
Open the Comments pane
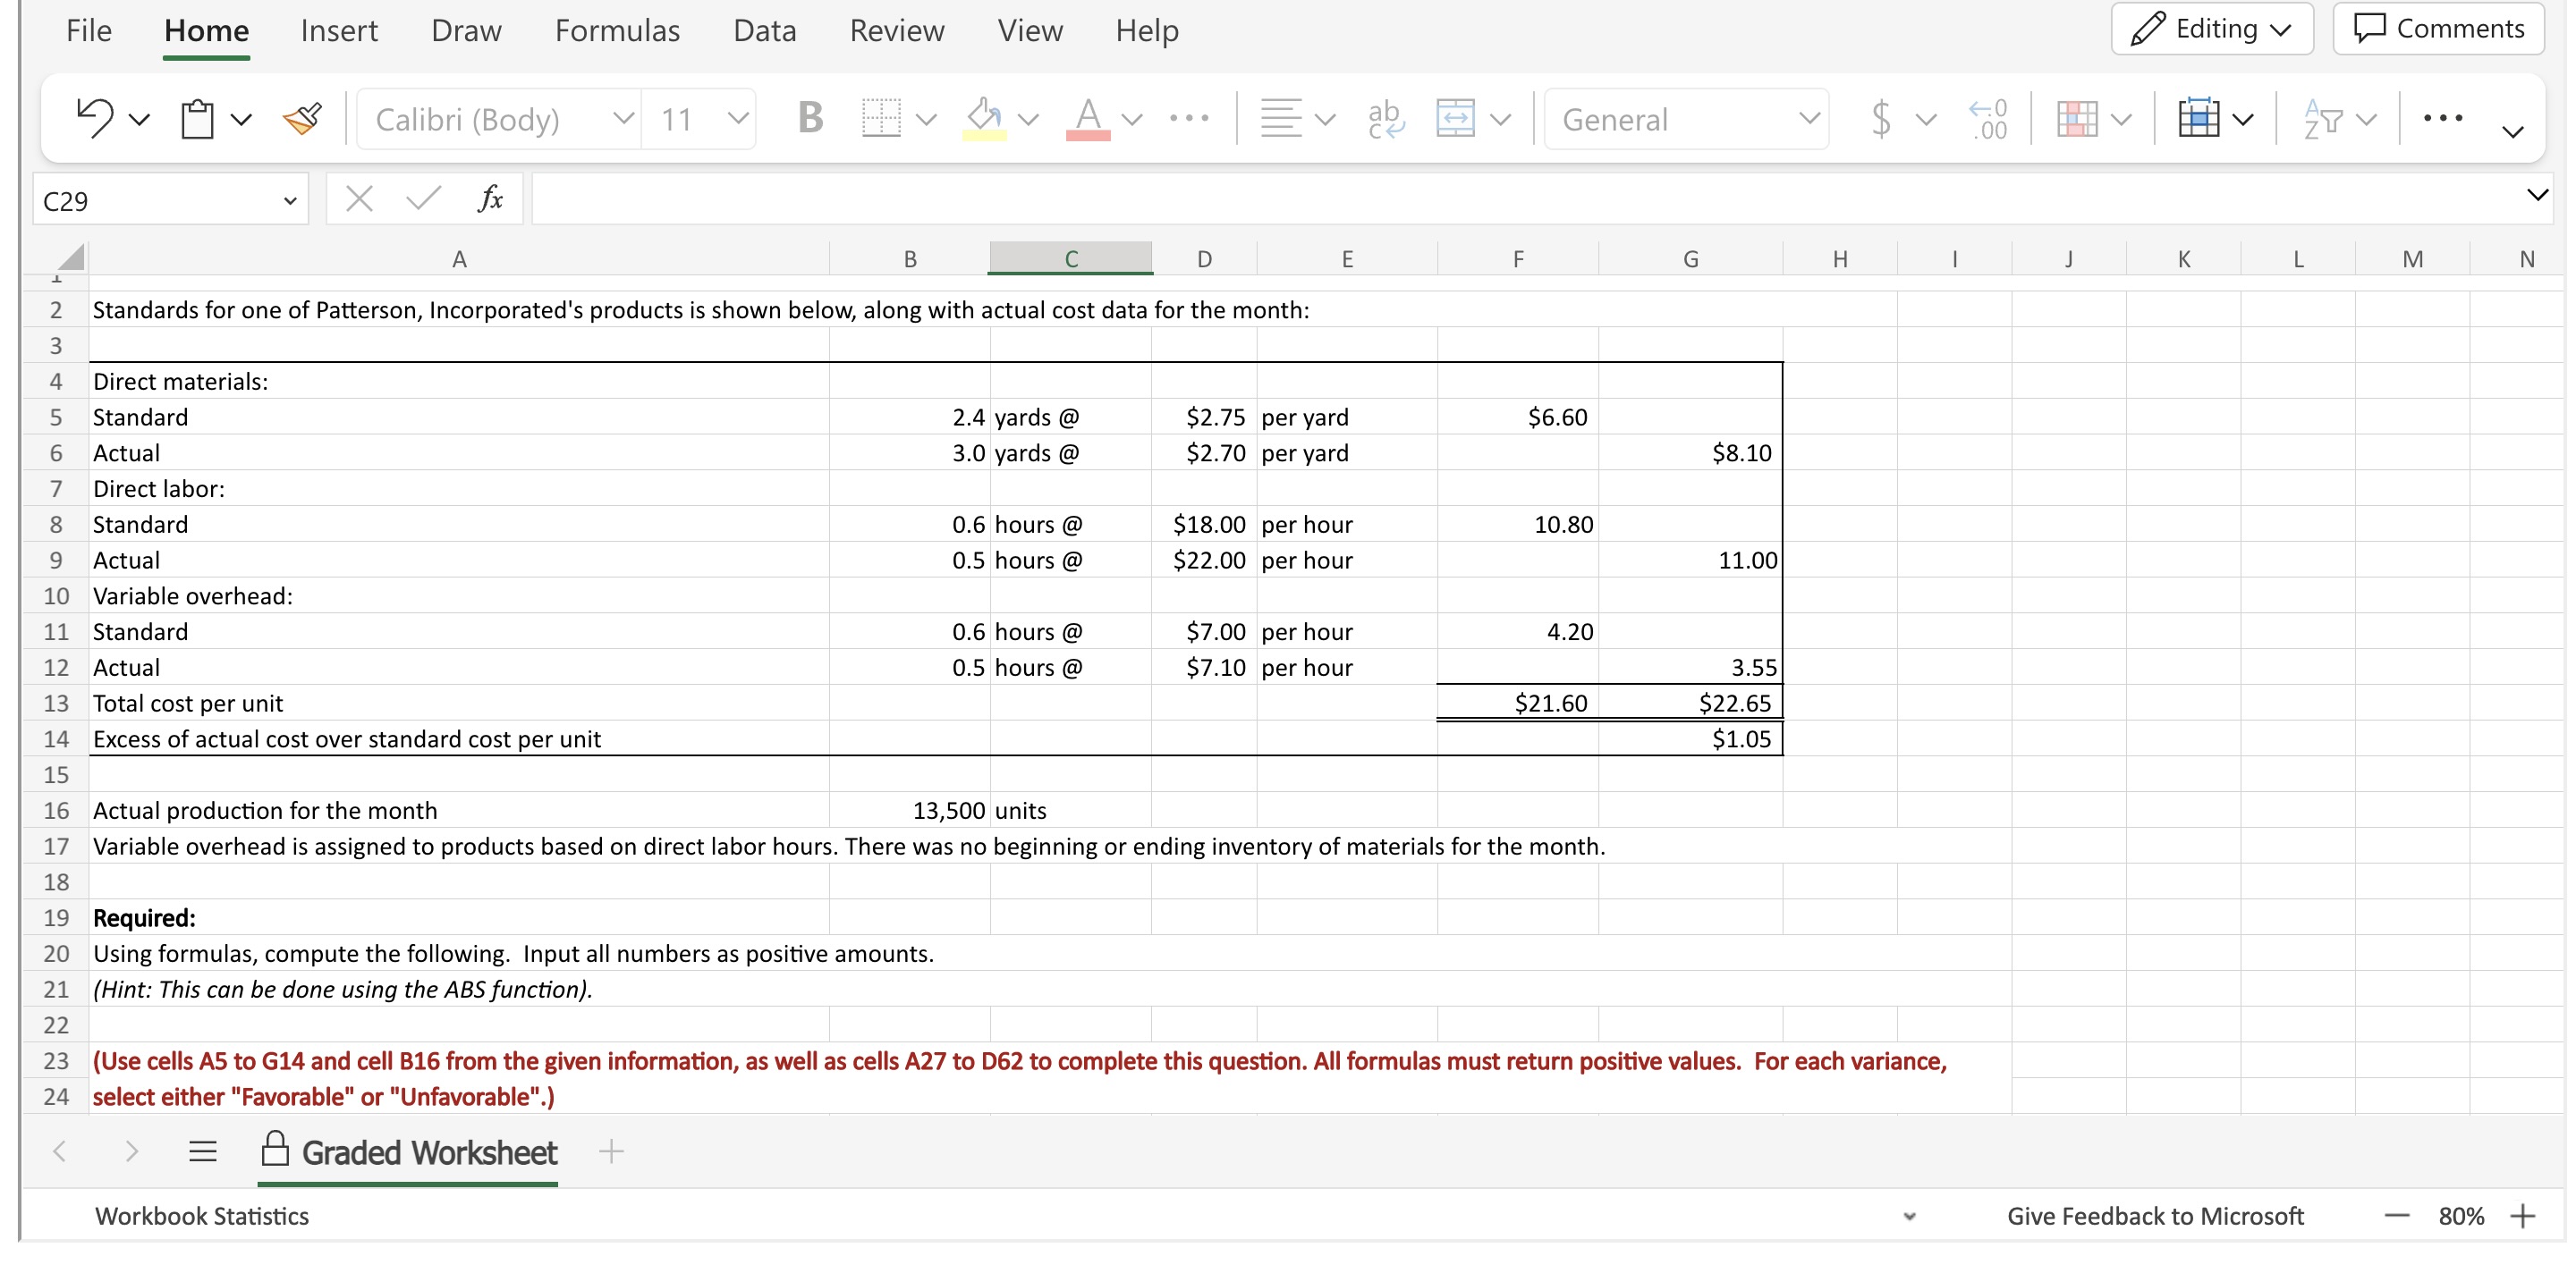tap(2438, 28)
